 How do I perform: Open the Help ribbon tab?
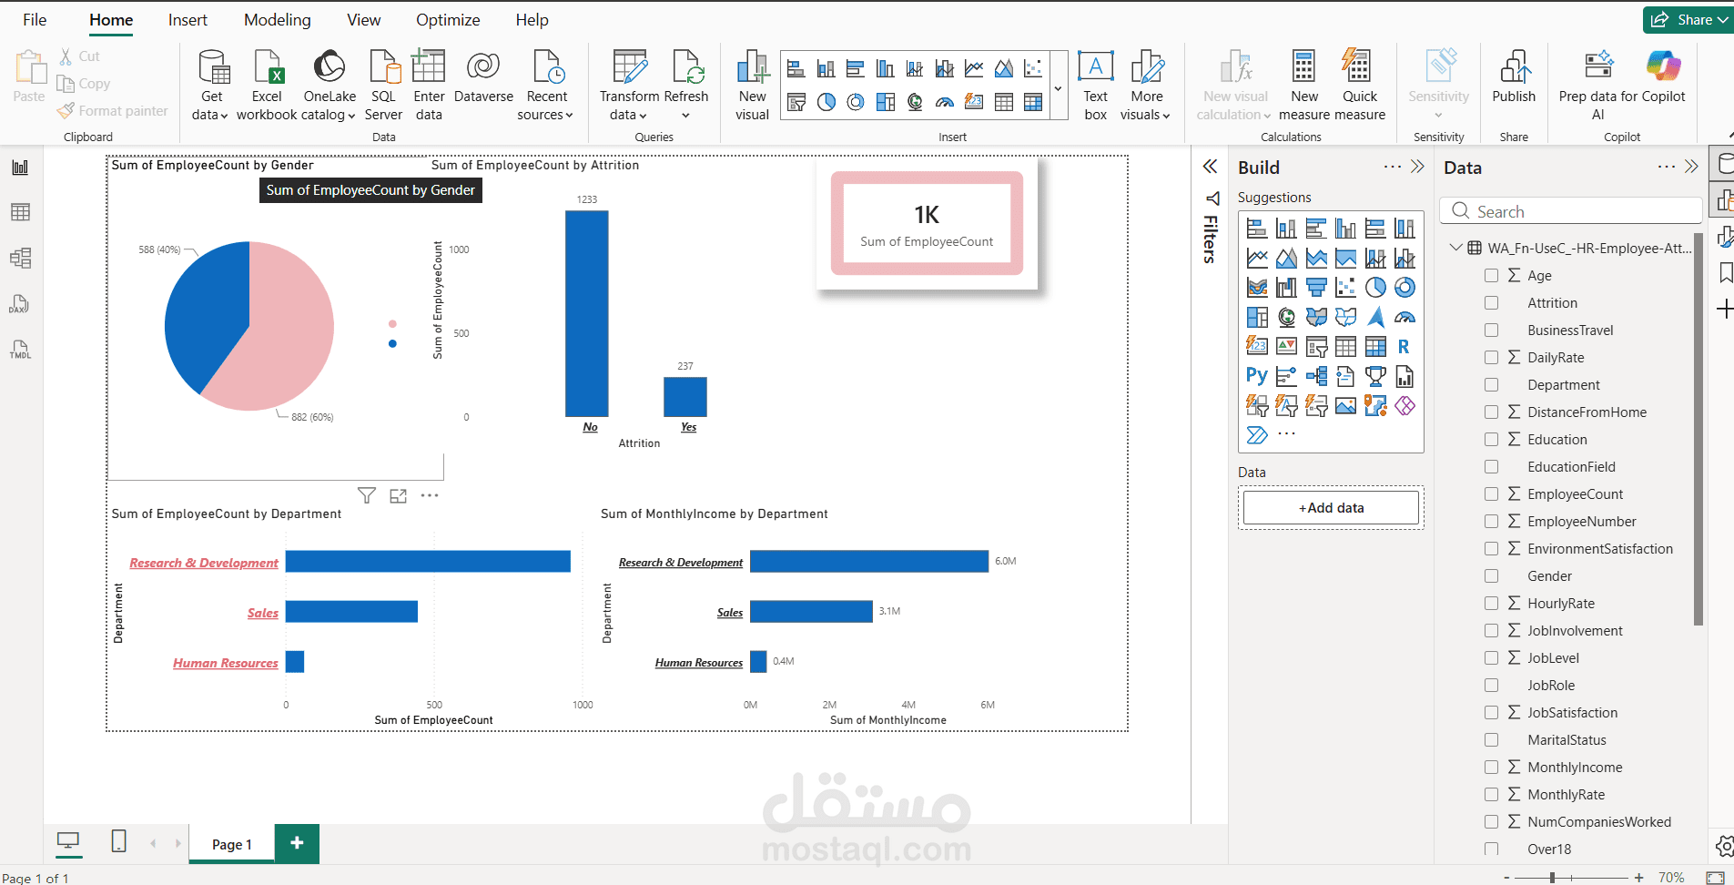tap(532, 19)
